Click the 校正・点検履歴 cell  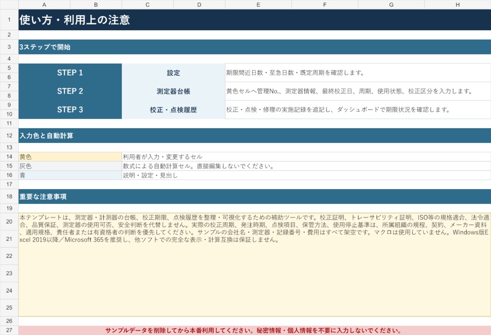(174, 110)
